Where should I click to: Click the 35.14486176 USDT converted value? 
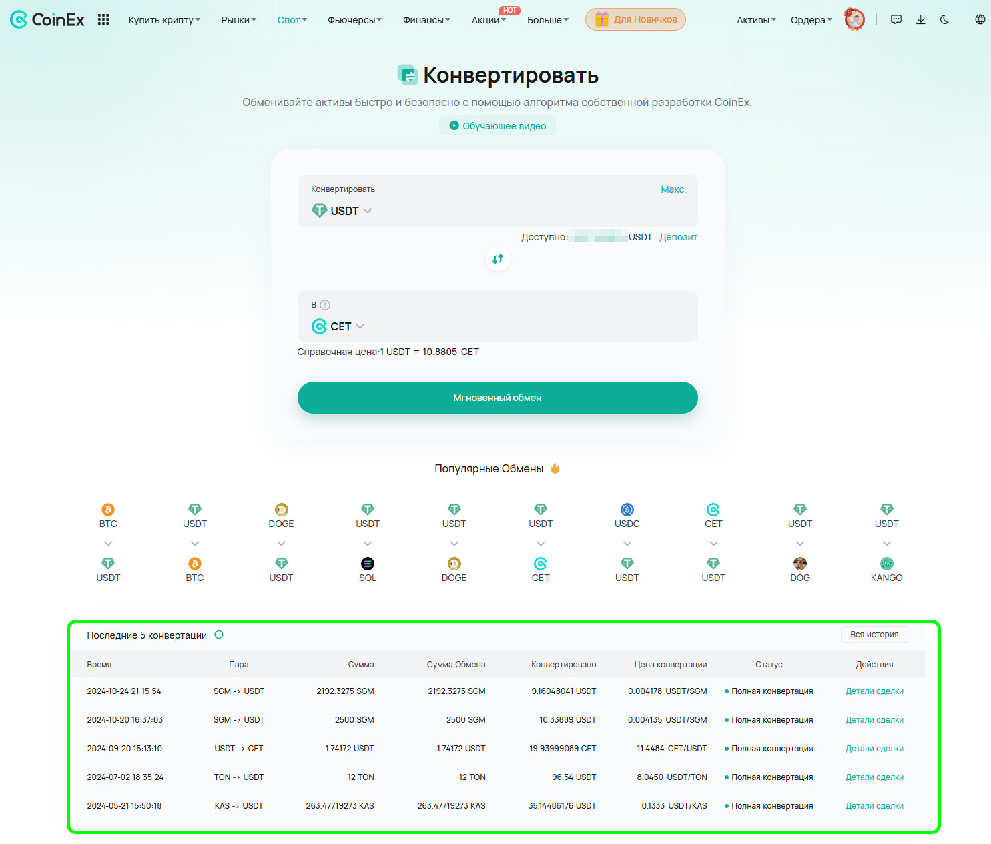(x=563, y=806)
